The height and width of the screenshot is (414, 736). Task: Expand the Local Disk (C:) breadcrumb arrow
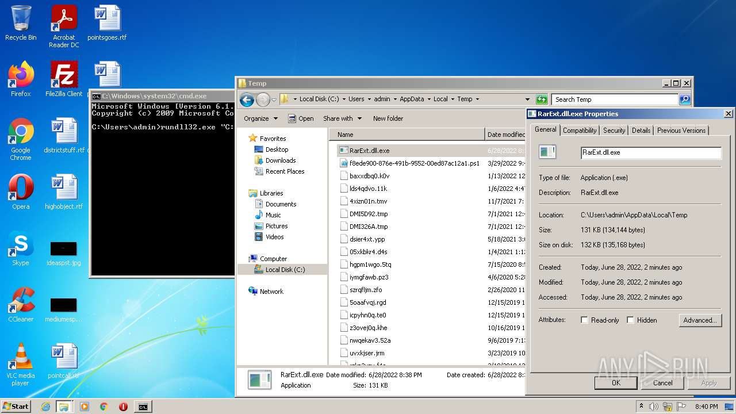(344, 99)
